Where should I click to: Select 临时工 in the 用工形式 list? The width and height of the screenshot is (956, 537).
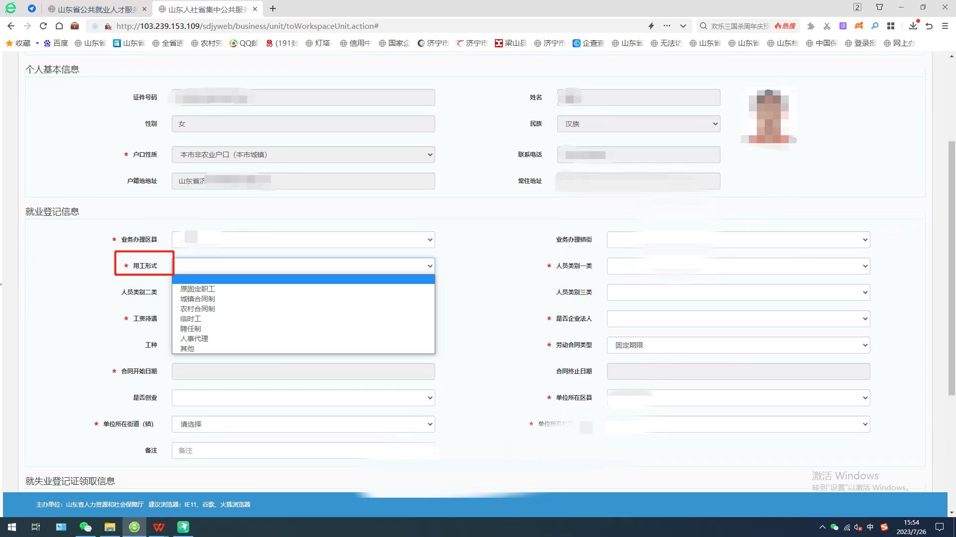303,319
